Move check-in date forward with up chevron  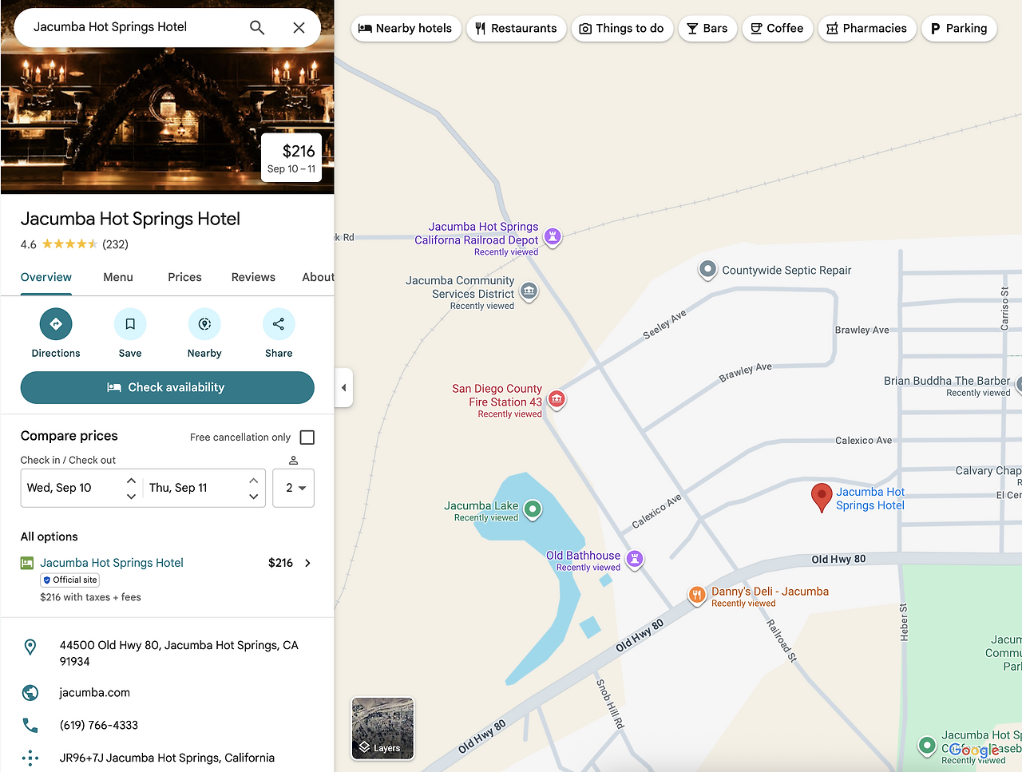coord(131,481)
